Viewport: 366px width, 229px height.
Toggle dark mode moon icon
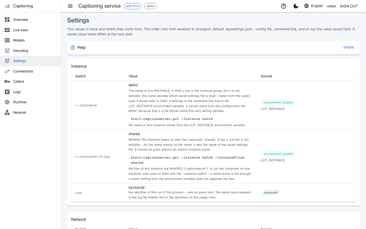click(296, 6)
